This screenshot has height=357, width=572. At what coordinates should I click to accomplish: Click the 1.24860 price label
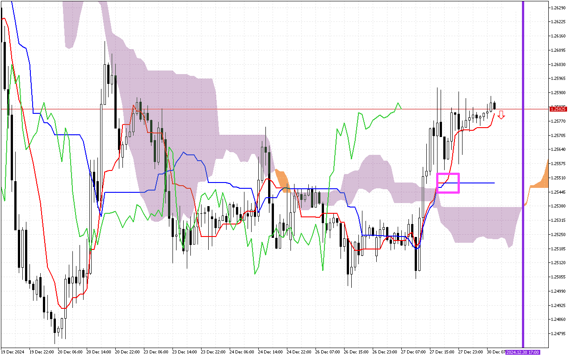558,320
